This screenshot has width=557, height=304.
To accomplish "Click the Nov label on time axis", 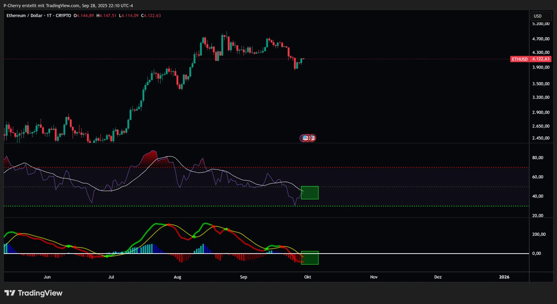I will 374,277.
